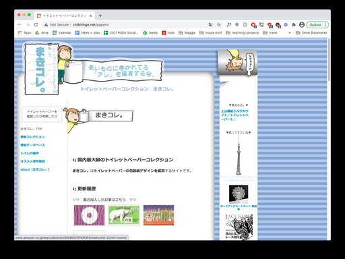The height and width of the screenshot is (259, 345).
Task: Expand the travel bookmarks folder
Action: point(270,33)
